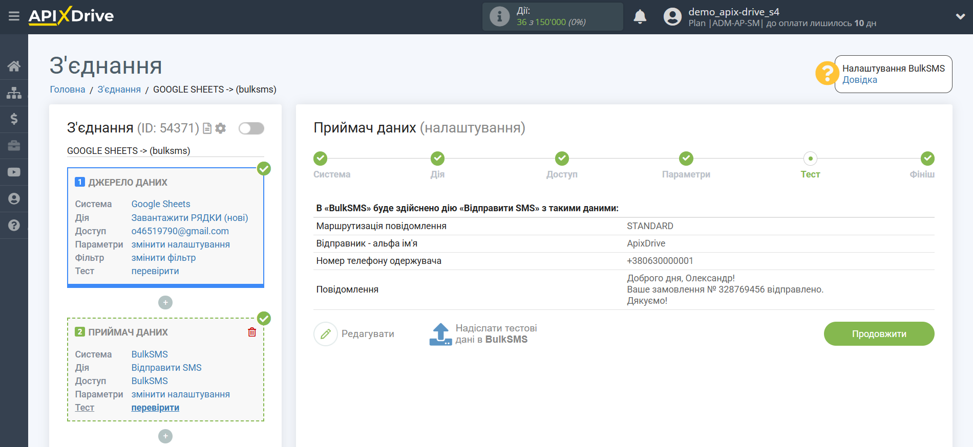Open the YouTube video sidebar icon

pyautogui.click(x=14, y=172)
